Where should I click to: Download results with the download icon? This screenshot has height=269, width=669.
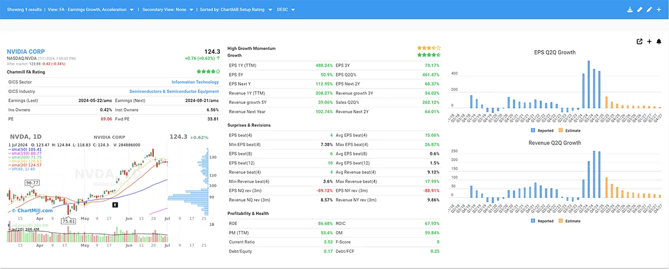pyautogui.click(x=630, y=9)
